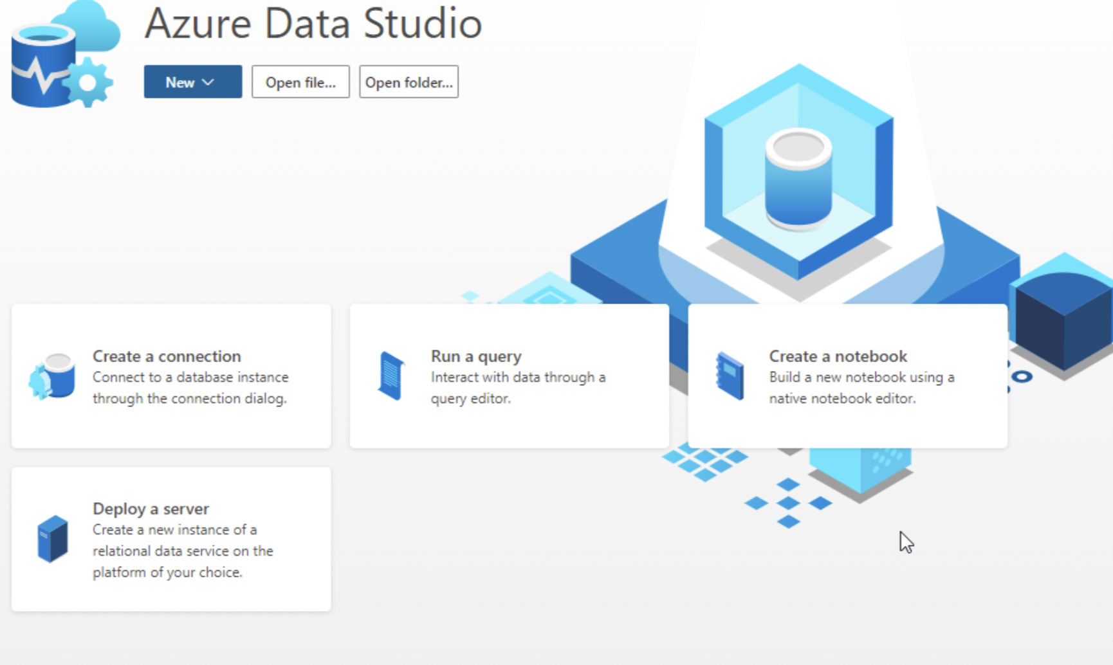Select the Deploy a server icon
Screen dimensions: 1113x665
tap(51, 539)
